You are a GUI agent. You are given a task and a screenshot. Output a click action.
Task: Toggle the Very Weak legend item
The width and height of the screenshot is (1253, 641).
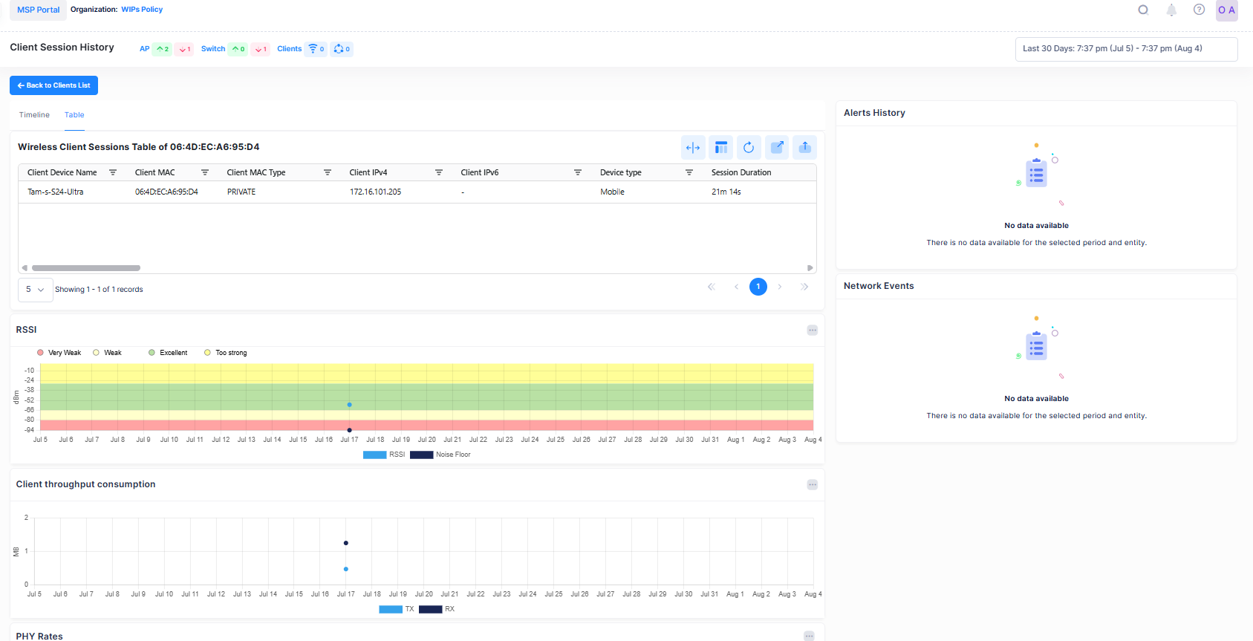click(x=59, y=353)
